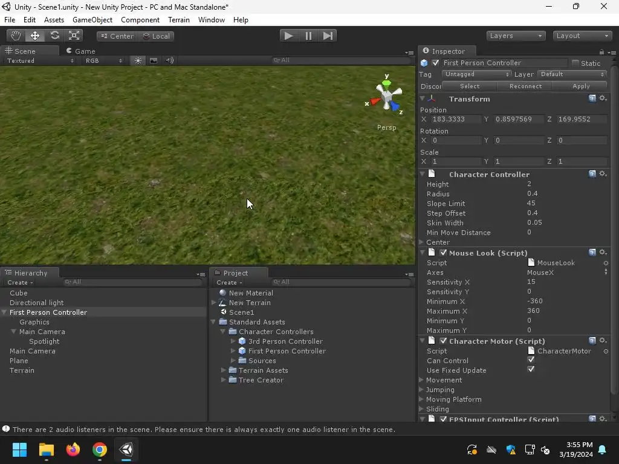Open the Component menu

[x=140, y=20]
